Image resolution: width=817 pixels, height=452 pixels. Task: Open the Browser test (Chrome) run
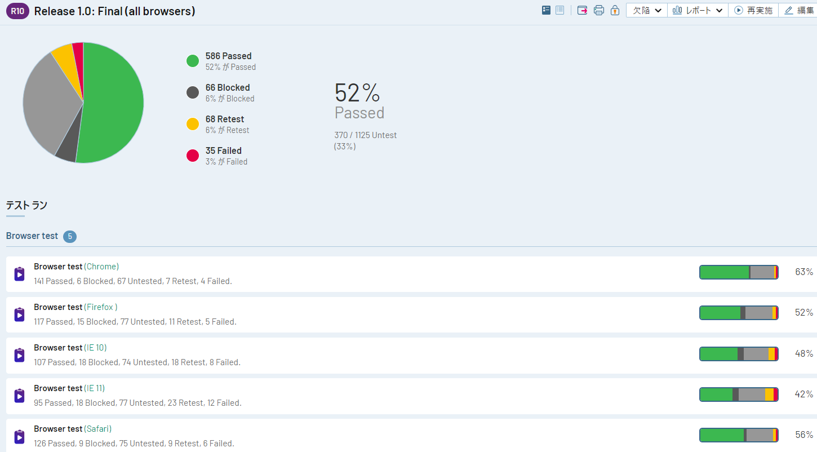[76, 267]
